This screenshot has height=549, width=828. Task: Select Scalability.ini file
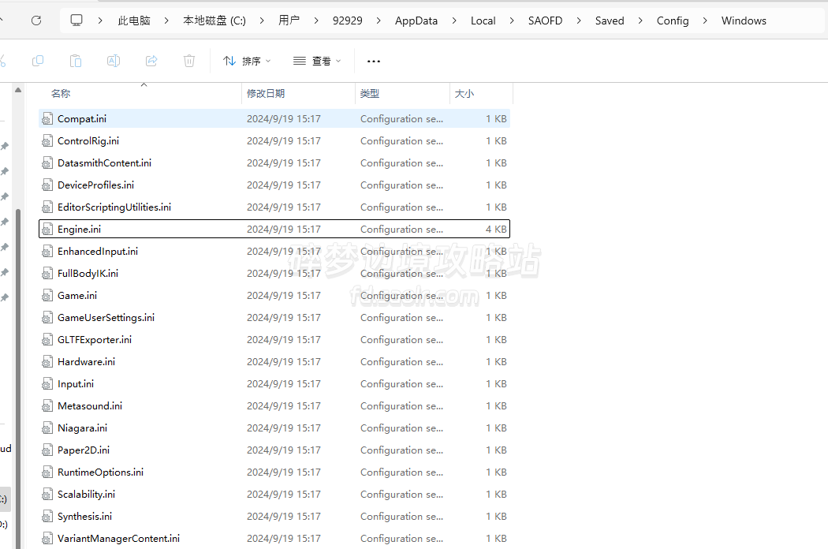click(x=86, y=495)
